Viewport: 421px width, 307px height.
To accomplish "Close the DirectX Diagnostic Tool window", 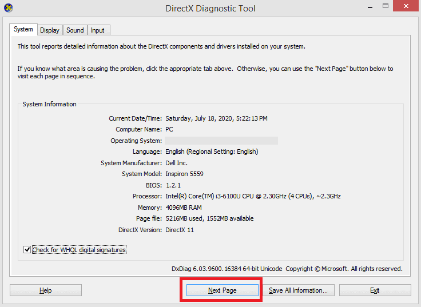I will click(x=406, y=6).
